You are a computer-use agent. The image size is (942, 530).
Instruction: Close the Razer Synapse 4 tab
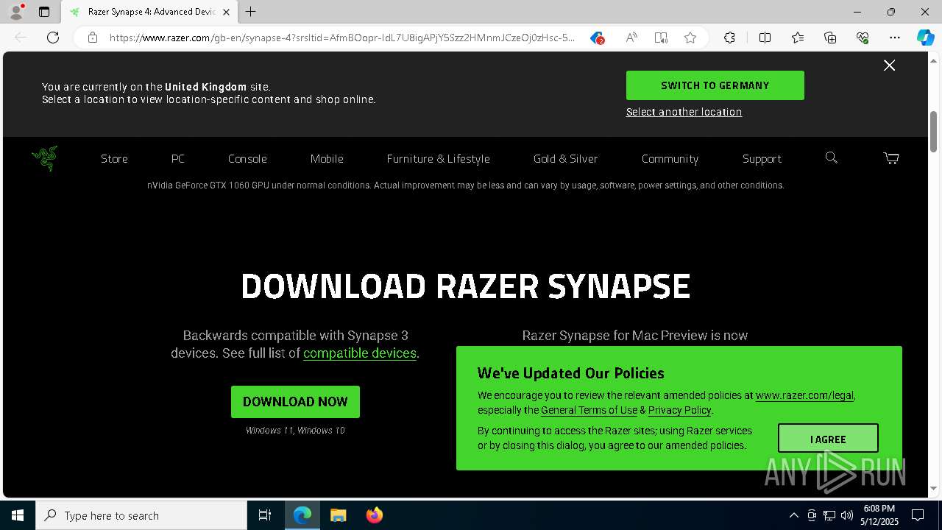226,12
